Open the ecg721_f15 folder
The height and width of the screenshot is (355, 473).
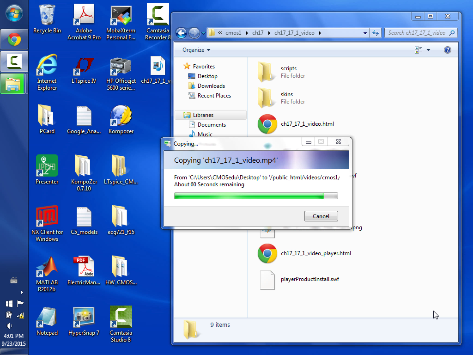click(121, 220)
